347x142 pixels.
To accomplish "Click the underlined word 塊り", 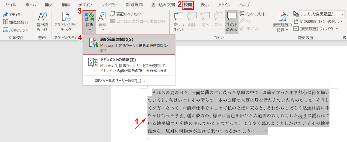I will click(303, 116).
